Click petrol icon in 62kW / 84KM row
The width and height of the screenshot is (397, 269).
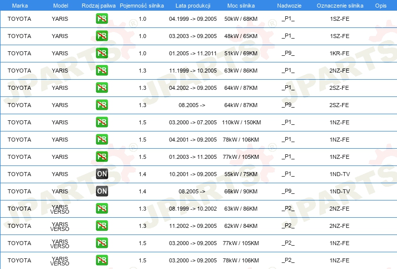[102, 225]
